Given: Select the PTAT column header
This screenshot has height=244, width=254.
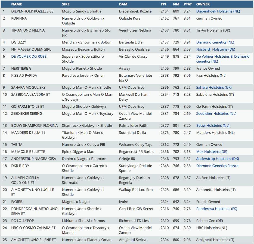Looking at the screenshot, I should (x=188, y=4).
